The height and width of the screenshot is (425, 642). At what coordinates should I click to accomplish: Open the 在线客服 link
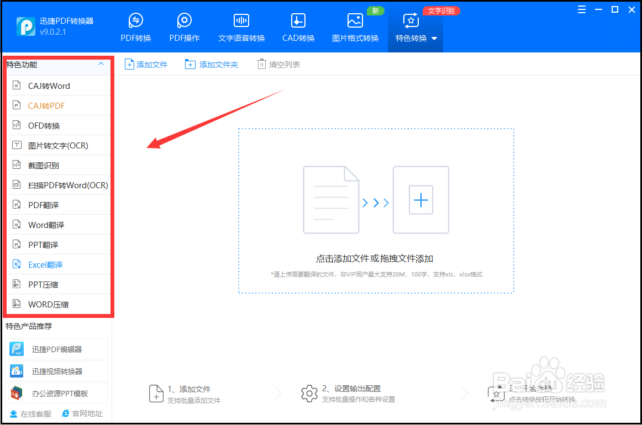click(31, 414)
